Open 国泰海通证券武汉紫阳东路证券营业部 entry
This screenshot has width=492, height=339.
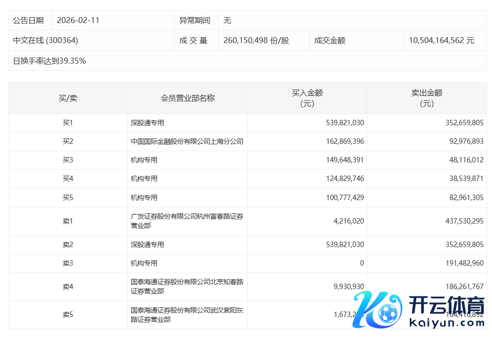click(x=187, y=315)
